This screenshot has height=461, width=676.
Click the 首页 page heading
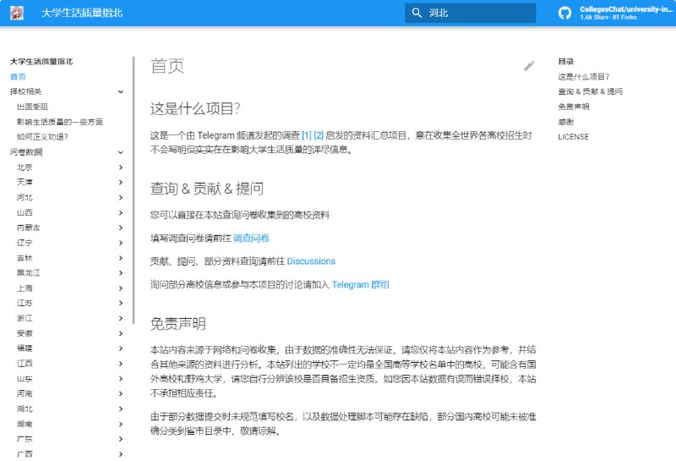[167, 66]
